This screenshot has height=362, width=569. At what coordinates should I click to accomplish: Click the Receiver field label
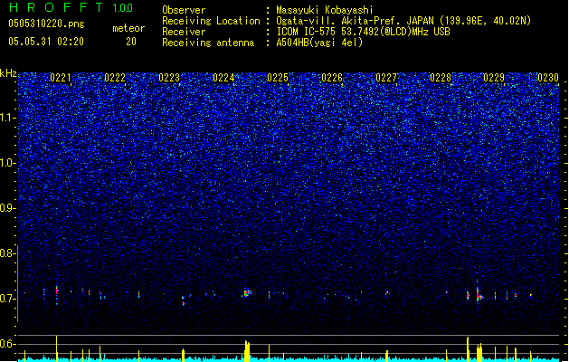(x=184, y=32)
